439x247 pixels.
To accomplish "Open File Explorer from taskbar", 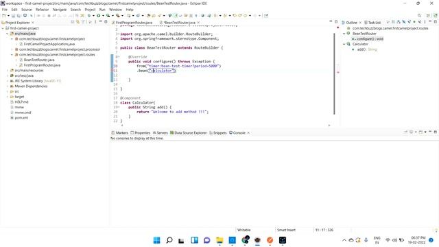I will (219, 240).
